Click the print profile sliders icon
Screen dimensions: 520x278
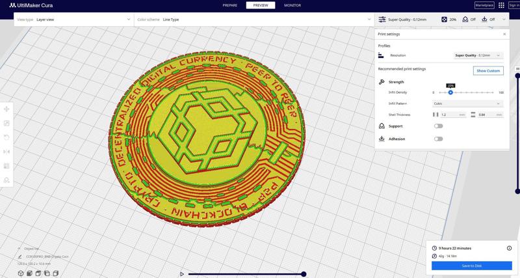point(382,20)
